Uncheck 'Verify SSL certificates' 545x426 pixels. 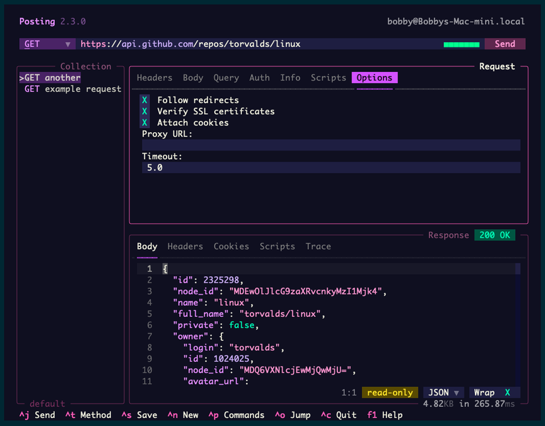(145, 111)
